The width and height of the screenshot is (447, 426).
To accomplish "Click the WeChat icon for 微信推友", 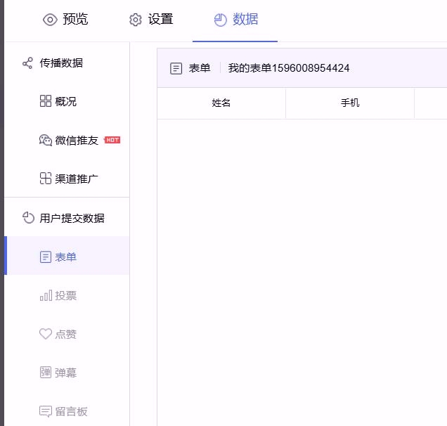I will [x=46, y=140].
